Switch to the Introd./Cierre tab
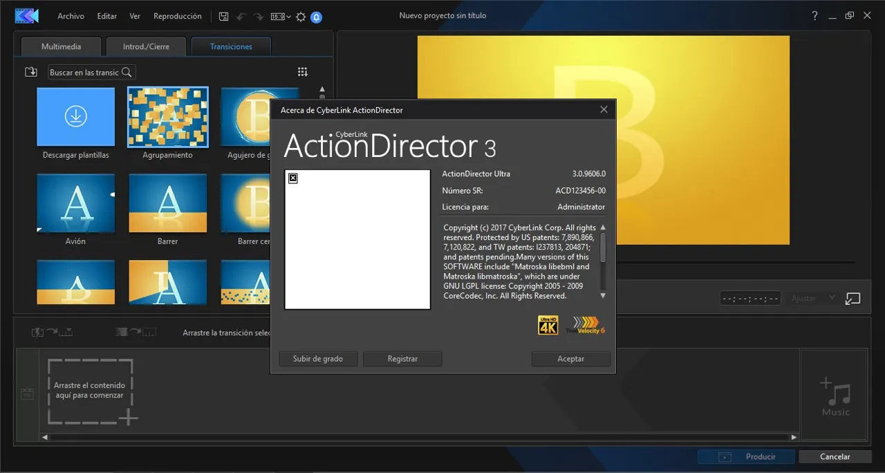885x473 pixels. click(146, 46)
